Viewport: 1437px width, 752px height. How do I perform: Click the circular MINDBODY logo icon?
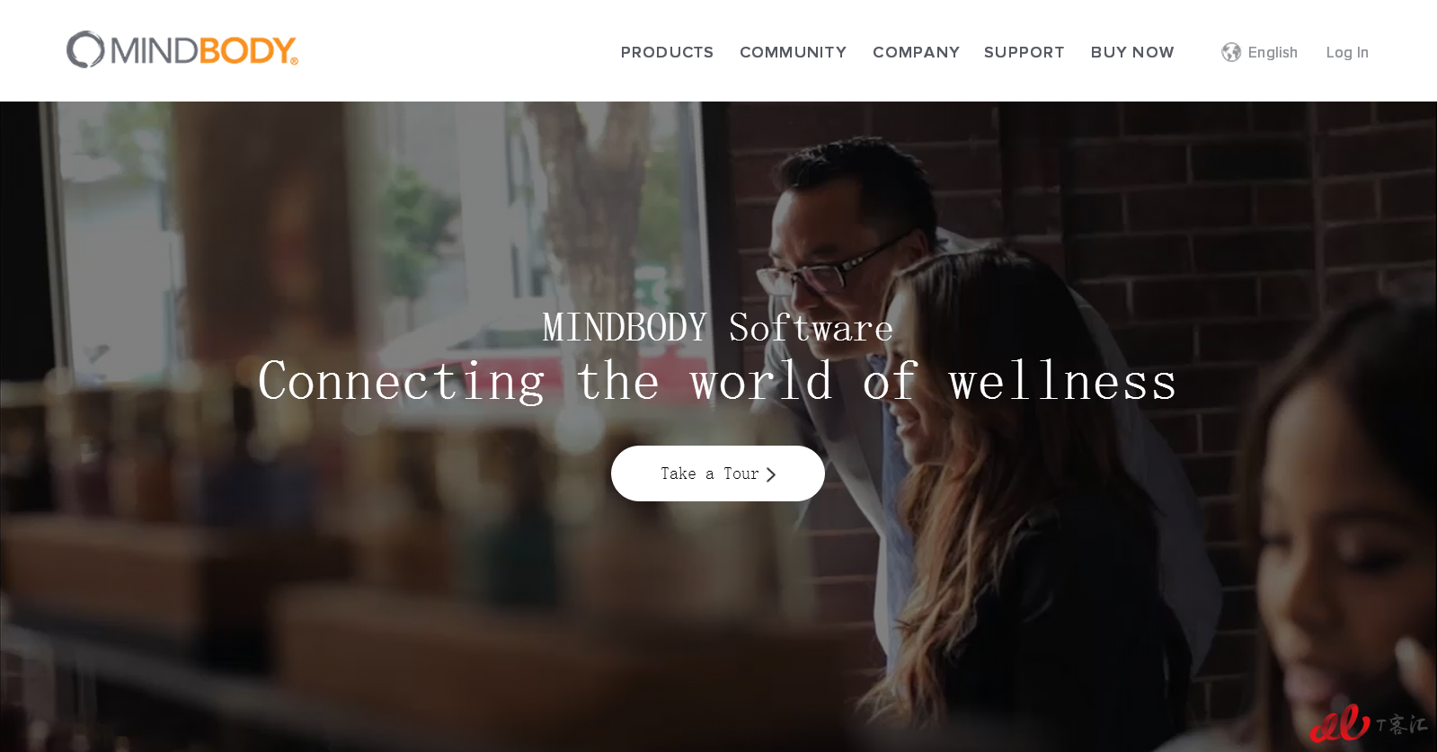85,49
